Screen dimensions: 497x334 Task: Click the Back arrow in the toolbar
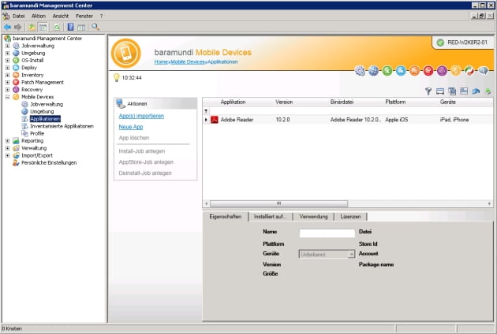coord(7,27)
